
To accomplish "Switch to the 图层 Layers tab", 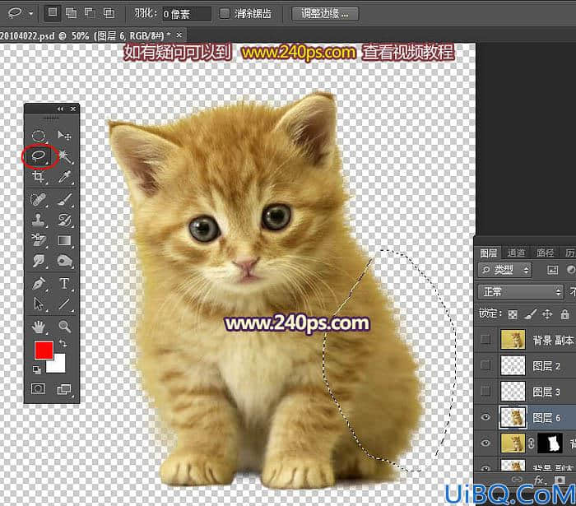I will pyautogui.click(x=488, y=253).
